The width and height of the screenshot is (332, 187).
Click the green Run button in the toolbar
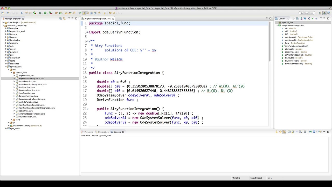45,13
